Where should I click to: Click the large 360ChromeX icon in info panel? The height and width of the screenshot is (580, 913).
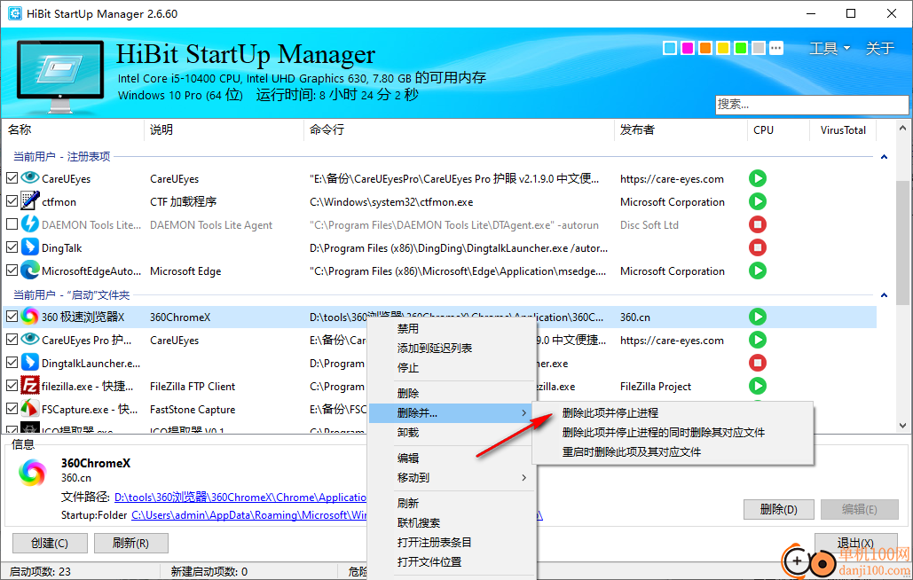click(33, 473)
